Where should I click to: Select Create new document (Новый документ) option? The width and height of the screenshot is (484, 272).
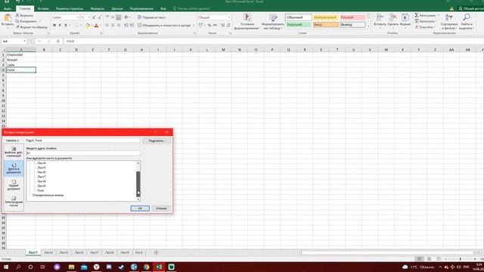(x=14, y=185)
